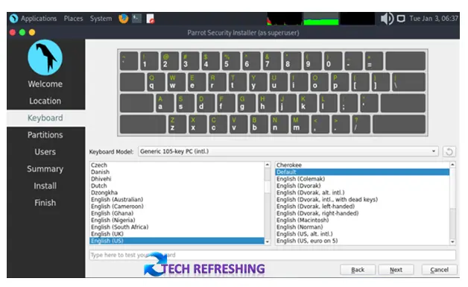The width and height of the screenshot is (468, 287).
Task: Select Danish keyboard layout
Action: [x=177, y=172]
